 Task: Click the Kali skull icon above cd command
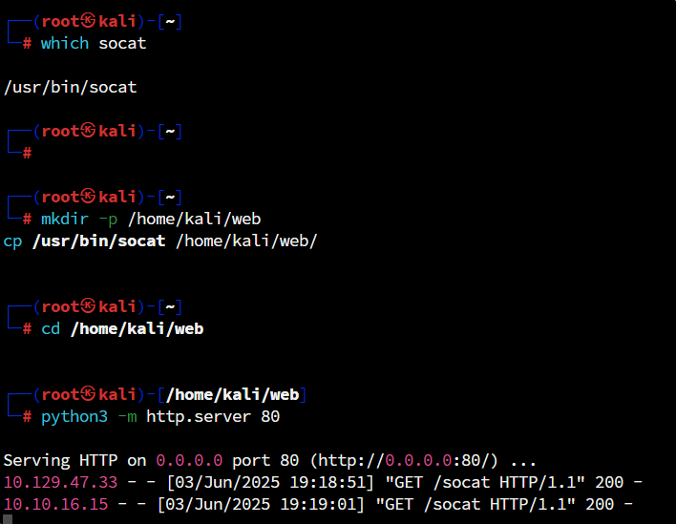89,306
